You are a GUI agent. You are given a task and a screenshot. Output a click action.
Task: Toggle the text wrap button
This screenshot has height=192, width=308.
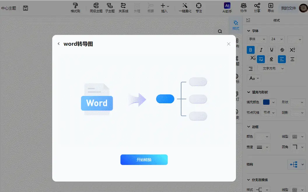(261, 59)
